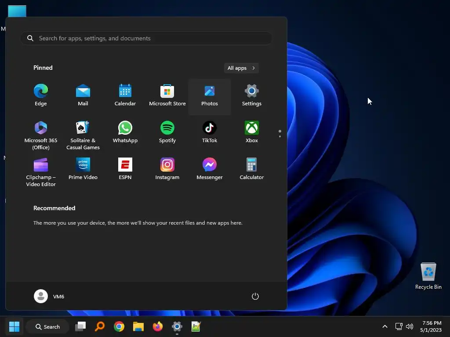Launch Firefox from the taskbar

click(158, 326)
